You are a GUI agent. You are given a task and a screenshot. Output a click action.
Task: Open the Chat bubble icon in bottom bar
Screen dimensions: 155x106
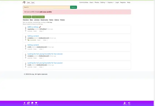point(32,103)
